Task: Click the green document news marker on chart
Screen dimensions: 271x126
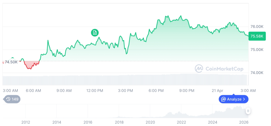Action: [95, 32]
